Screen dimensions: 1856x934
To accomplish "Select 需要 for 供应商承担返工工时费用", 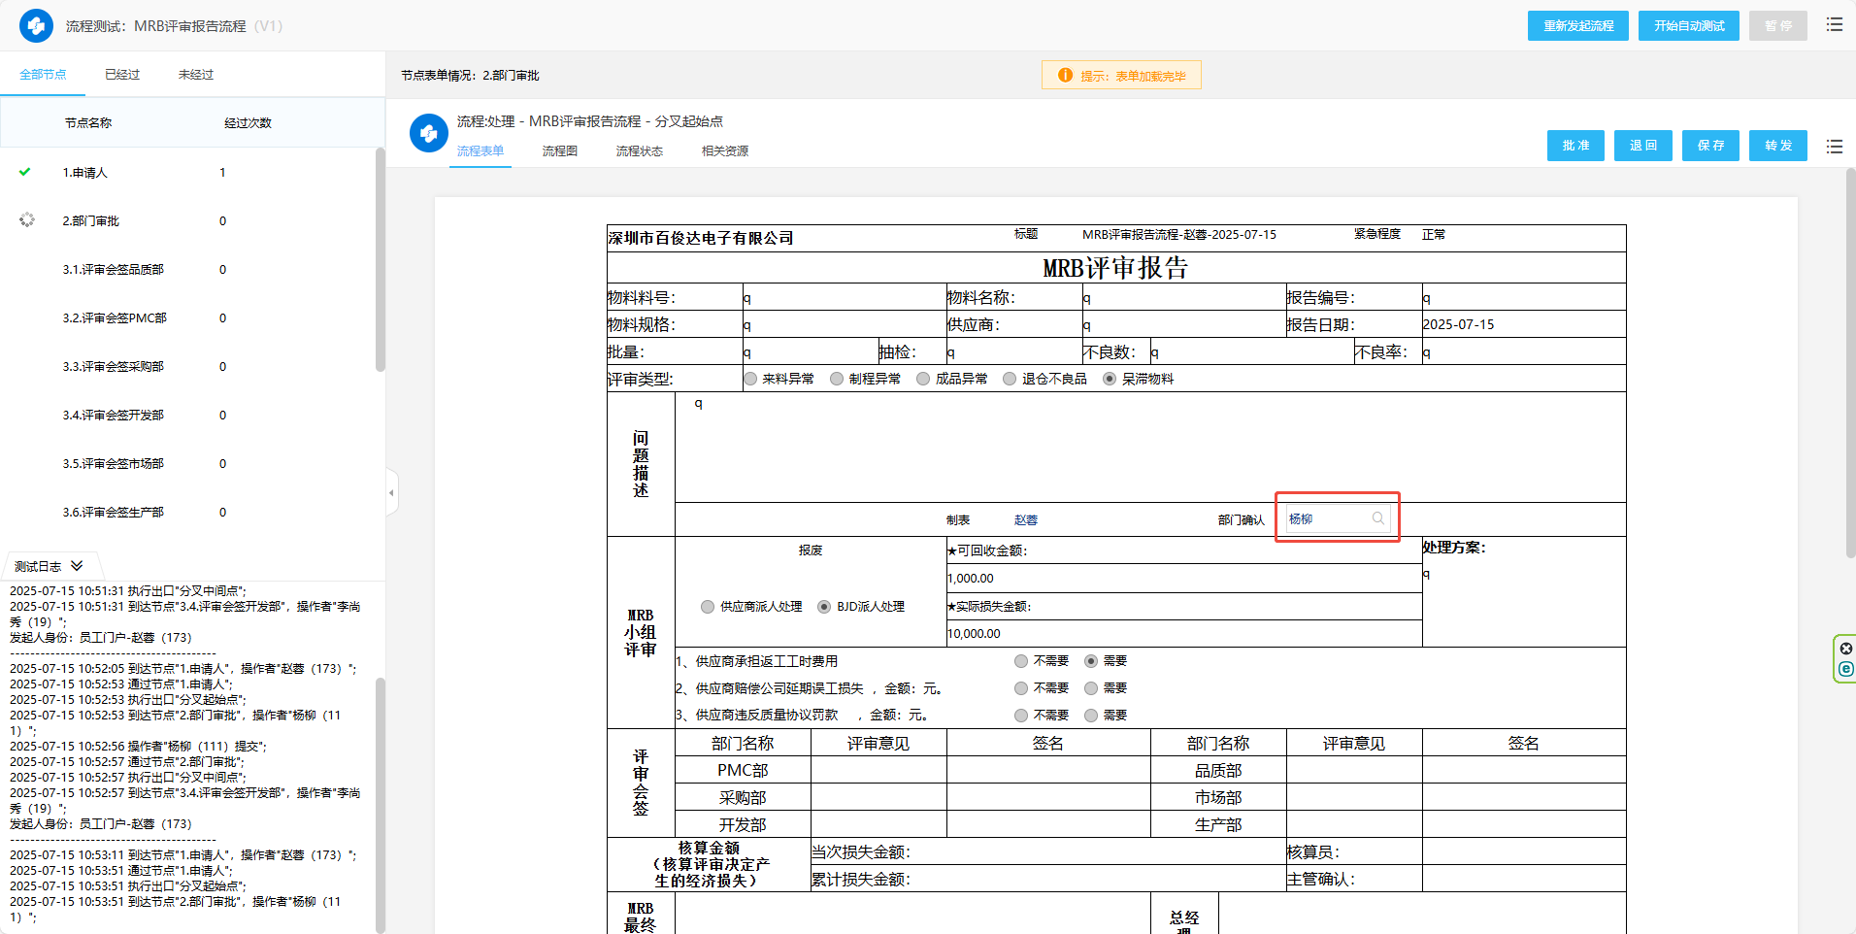I will [1091, 661].
